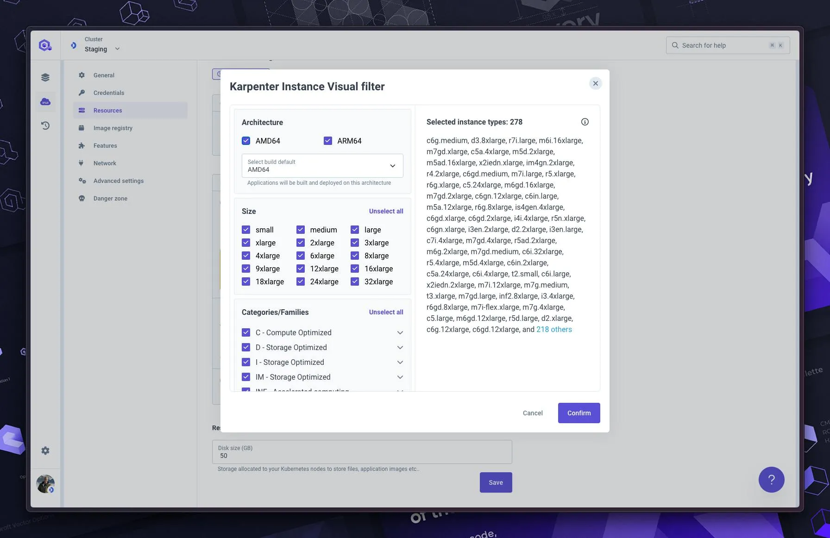This screenshot has height=538, width=830.
Task: Confirm the instance filter selection
Action: click(579, 413)
